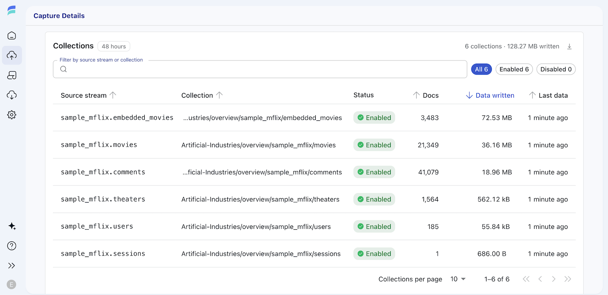Click the Enabled status for sample_mflix.movies

(374, 145)
